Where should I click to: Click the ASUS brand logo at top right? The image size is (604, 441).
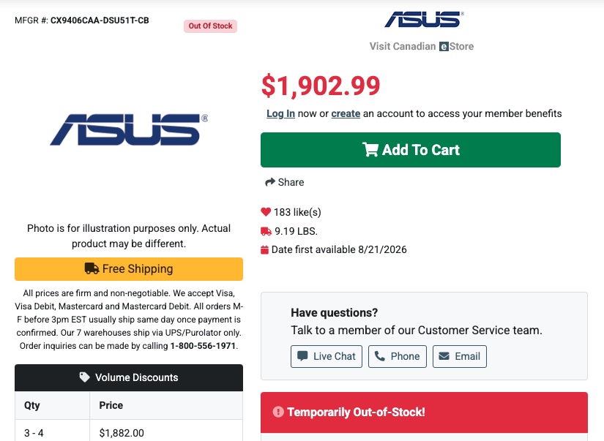(424, 19)
